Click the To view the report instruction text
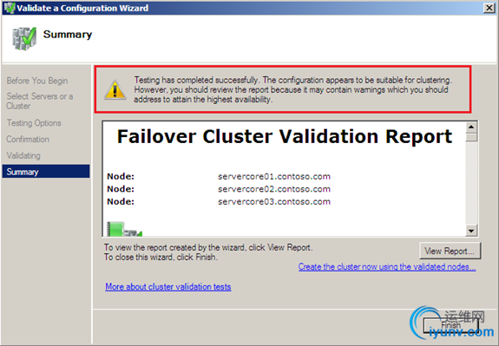 pyautogui.click(x=208, y=247)
